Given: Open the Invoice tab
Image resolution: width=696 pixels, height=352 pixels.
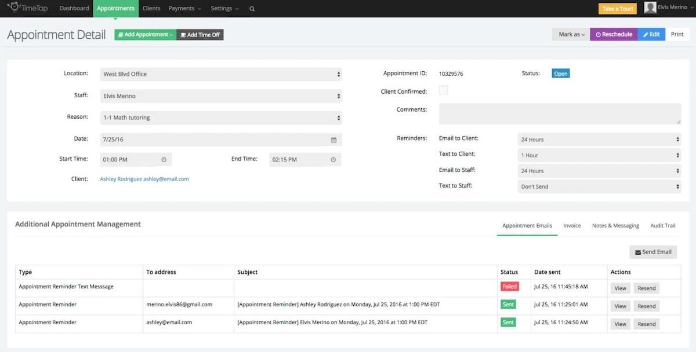Looking at the screenshot, I should [x=572, y=226].
